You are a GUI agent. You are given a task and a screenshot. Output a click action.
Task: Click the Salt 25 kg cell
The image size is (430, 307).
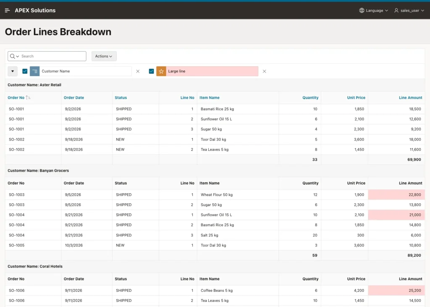[238, 235]
